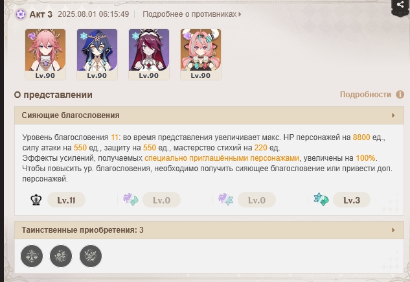Open the first mysterious acquisition scales icon

tap(32, 256)
